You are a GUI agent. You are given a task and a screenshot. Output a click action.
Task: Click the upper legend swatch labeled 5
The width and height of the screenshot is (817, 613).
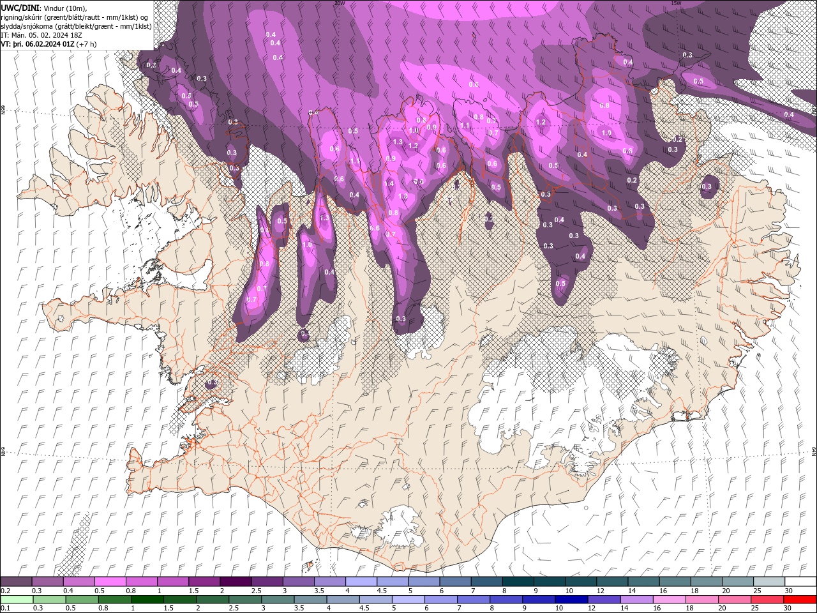tap(424, 582)
